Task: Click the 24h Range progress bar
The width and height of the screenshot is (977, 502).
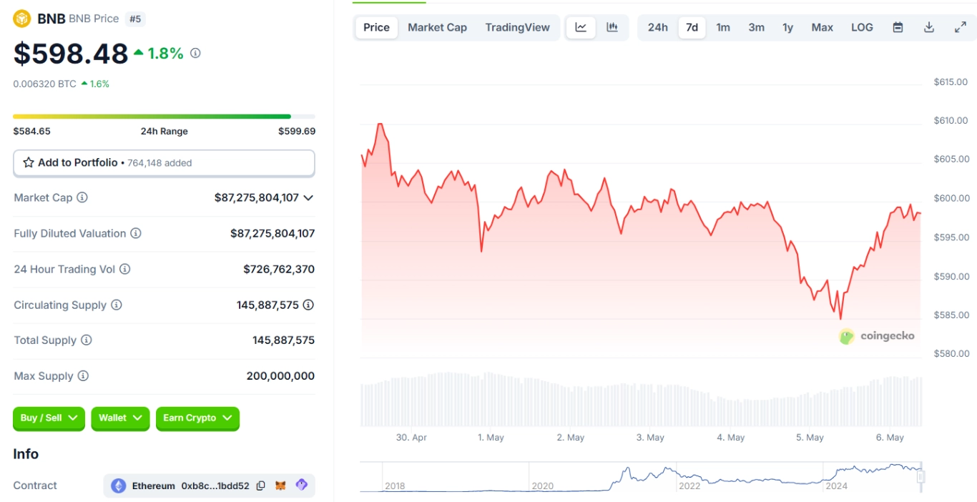Action: pyautogui.click(x=164, y=117)
